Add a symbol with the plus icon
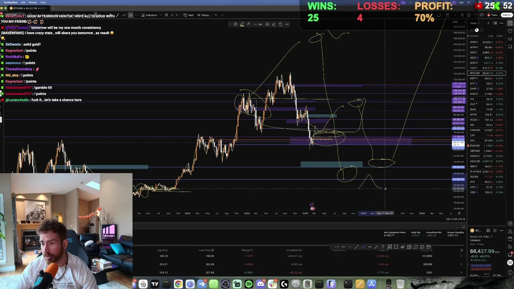The width and height of the screenshot is (514, 289). point(488,23)
